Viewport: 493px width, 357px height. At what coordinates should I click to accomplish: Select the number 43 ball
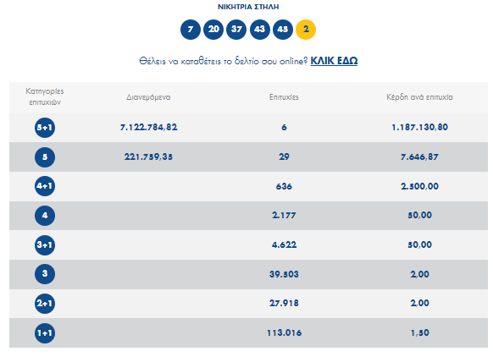coord(260,30)
